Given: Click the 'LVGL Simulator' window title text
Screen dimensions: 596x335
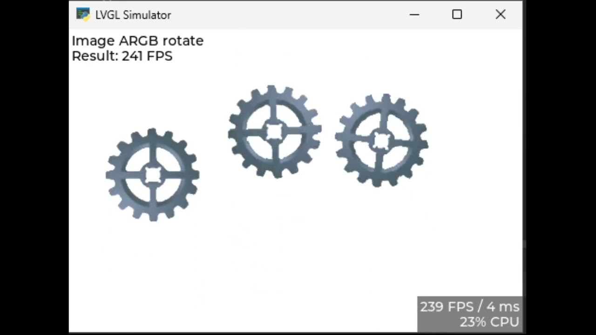Looking at the screenshot, I should tap(133, 15).
